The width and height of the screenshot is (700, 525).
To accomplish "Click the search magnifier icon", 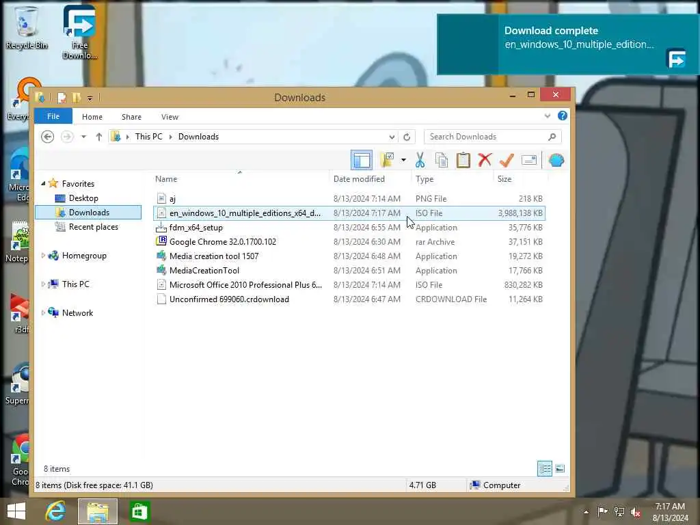I will click(552, 137).
